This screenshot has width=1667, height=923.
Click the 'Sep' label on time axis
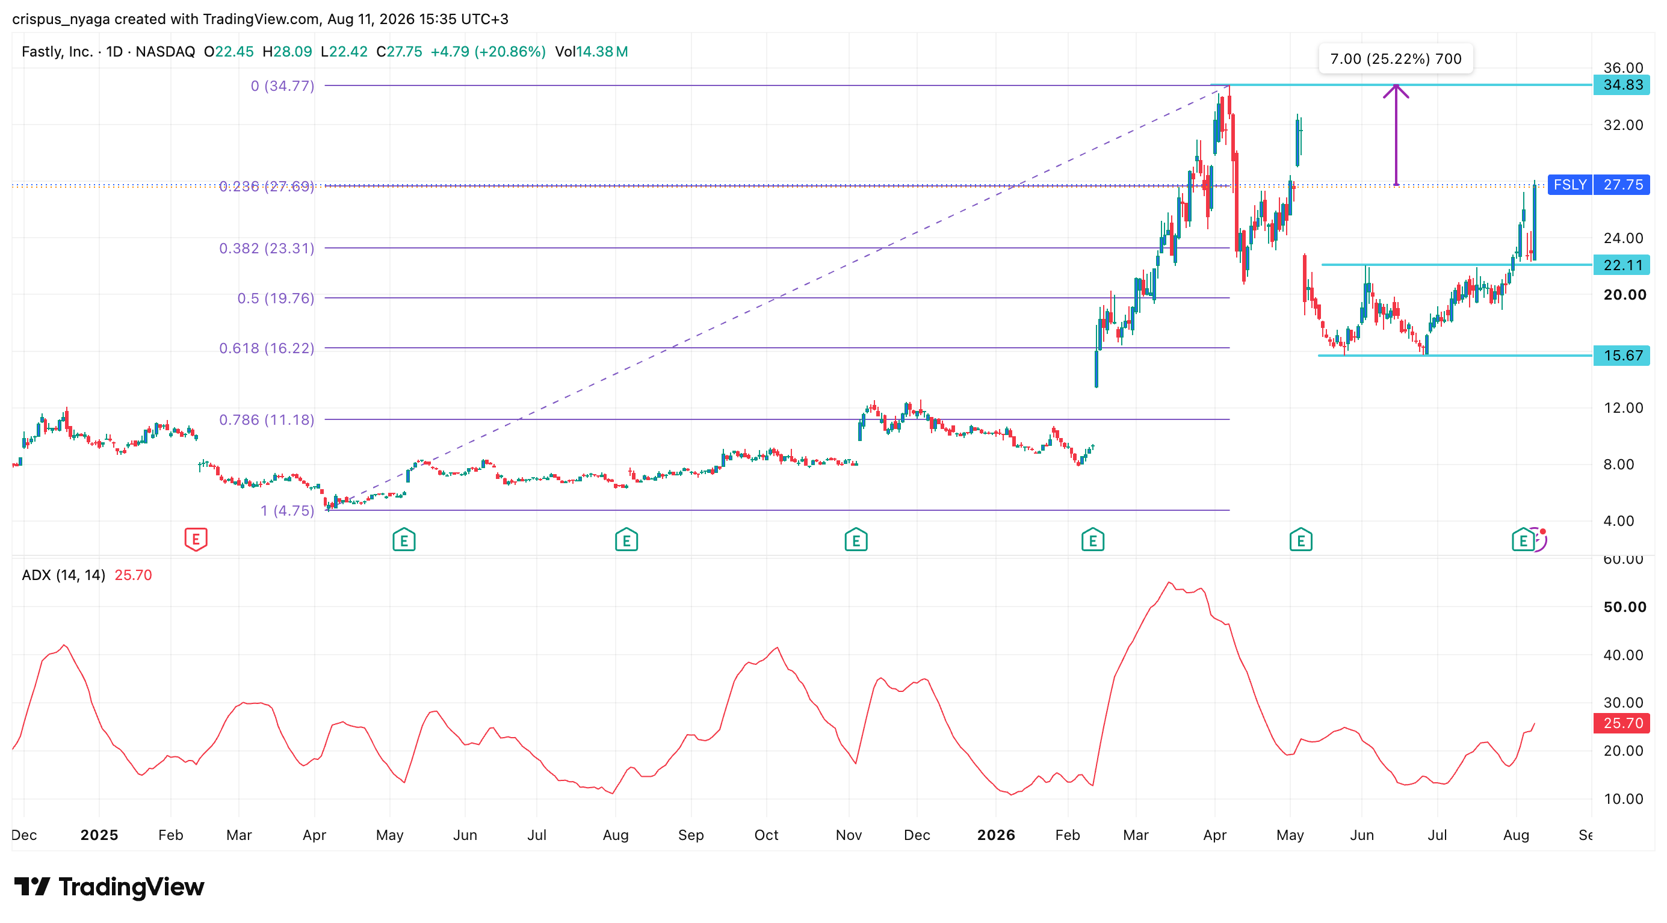tap(690, 835)
